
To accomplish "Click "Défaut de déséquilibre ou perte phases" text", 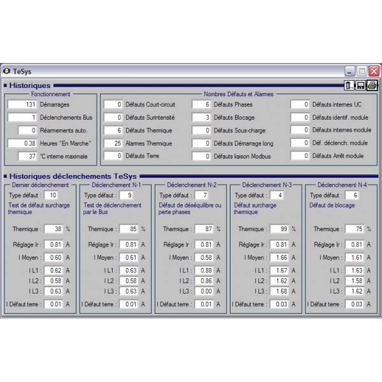I will pyautogui.click(x=190, y=209).
